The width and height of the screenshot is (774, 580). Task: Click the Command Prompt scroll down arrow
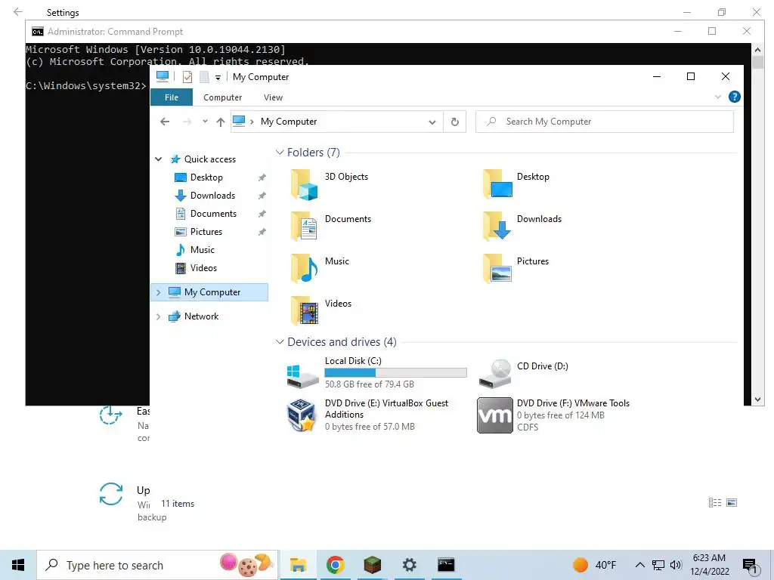tap(757, 400)
